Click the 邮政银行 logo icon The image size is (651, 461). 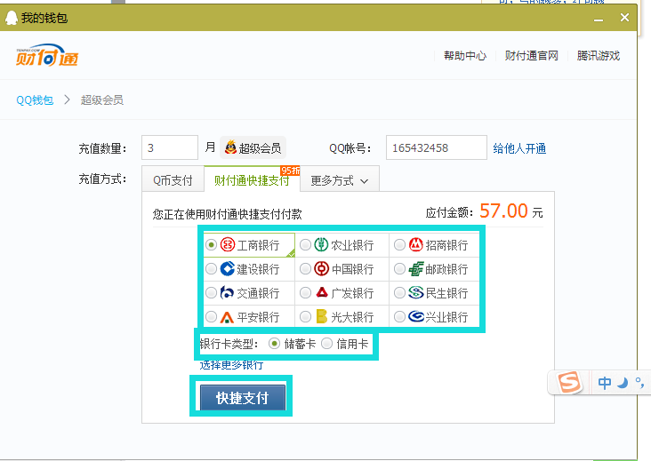[x=415, y=268]
